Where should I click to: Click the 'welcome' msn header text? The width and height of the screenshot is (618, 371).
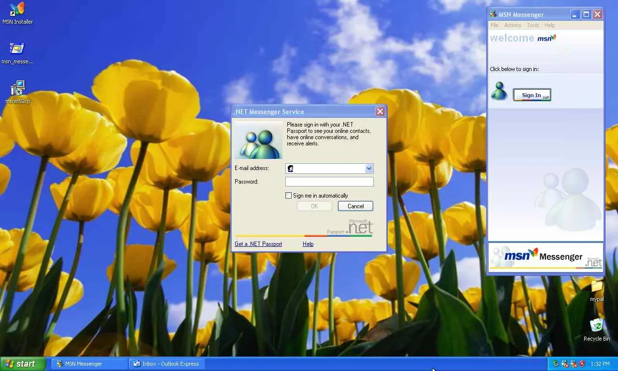512,38
